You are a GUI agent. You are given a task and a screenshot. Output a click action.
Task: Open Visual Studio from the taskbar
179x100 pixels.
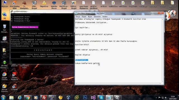[x=93, y=97]
